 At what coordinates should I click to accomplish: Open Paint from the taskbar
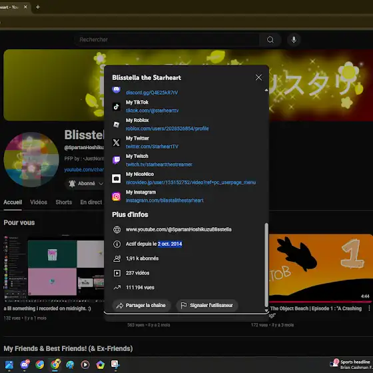[x=70, y=364]
